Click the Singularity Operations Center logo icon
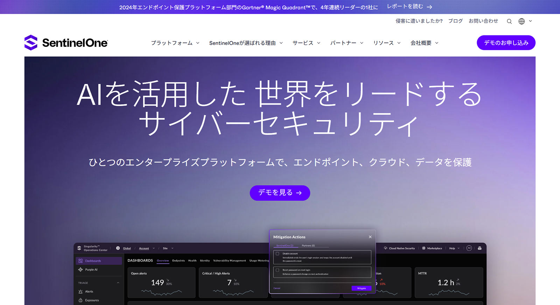 (79, 248)
